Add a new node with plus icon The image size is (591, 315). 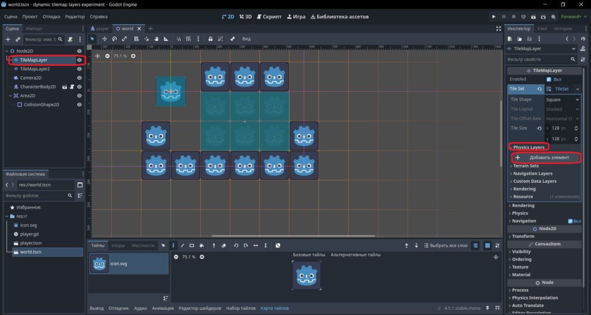tap(8, 39)
